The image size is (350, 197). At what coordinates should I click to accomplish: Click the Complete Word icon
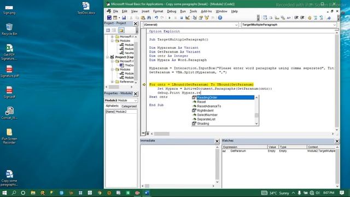289,18
